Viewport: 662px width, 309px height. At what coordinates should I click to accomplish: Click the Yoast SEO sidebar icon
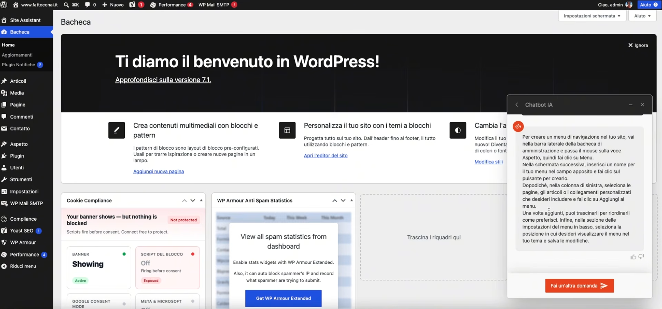coord(4,231)
